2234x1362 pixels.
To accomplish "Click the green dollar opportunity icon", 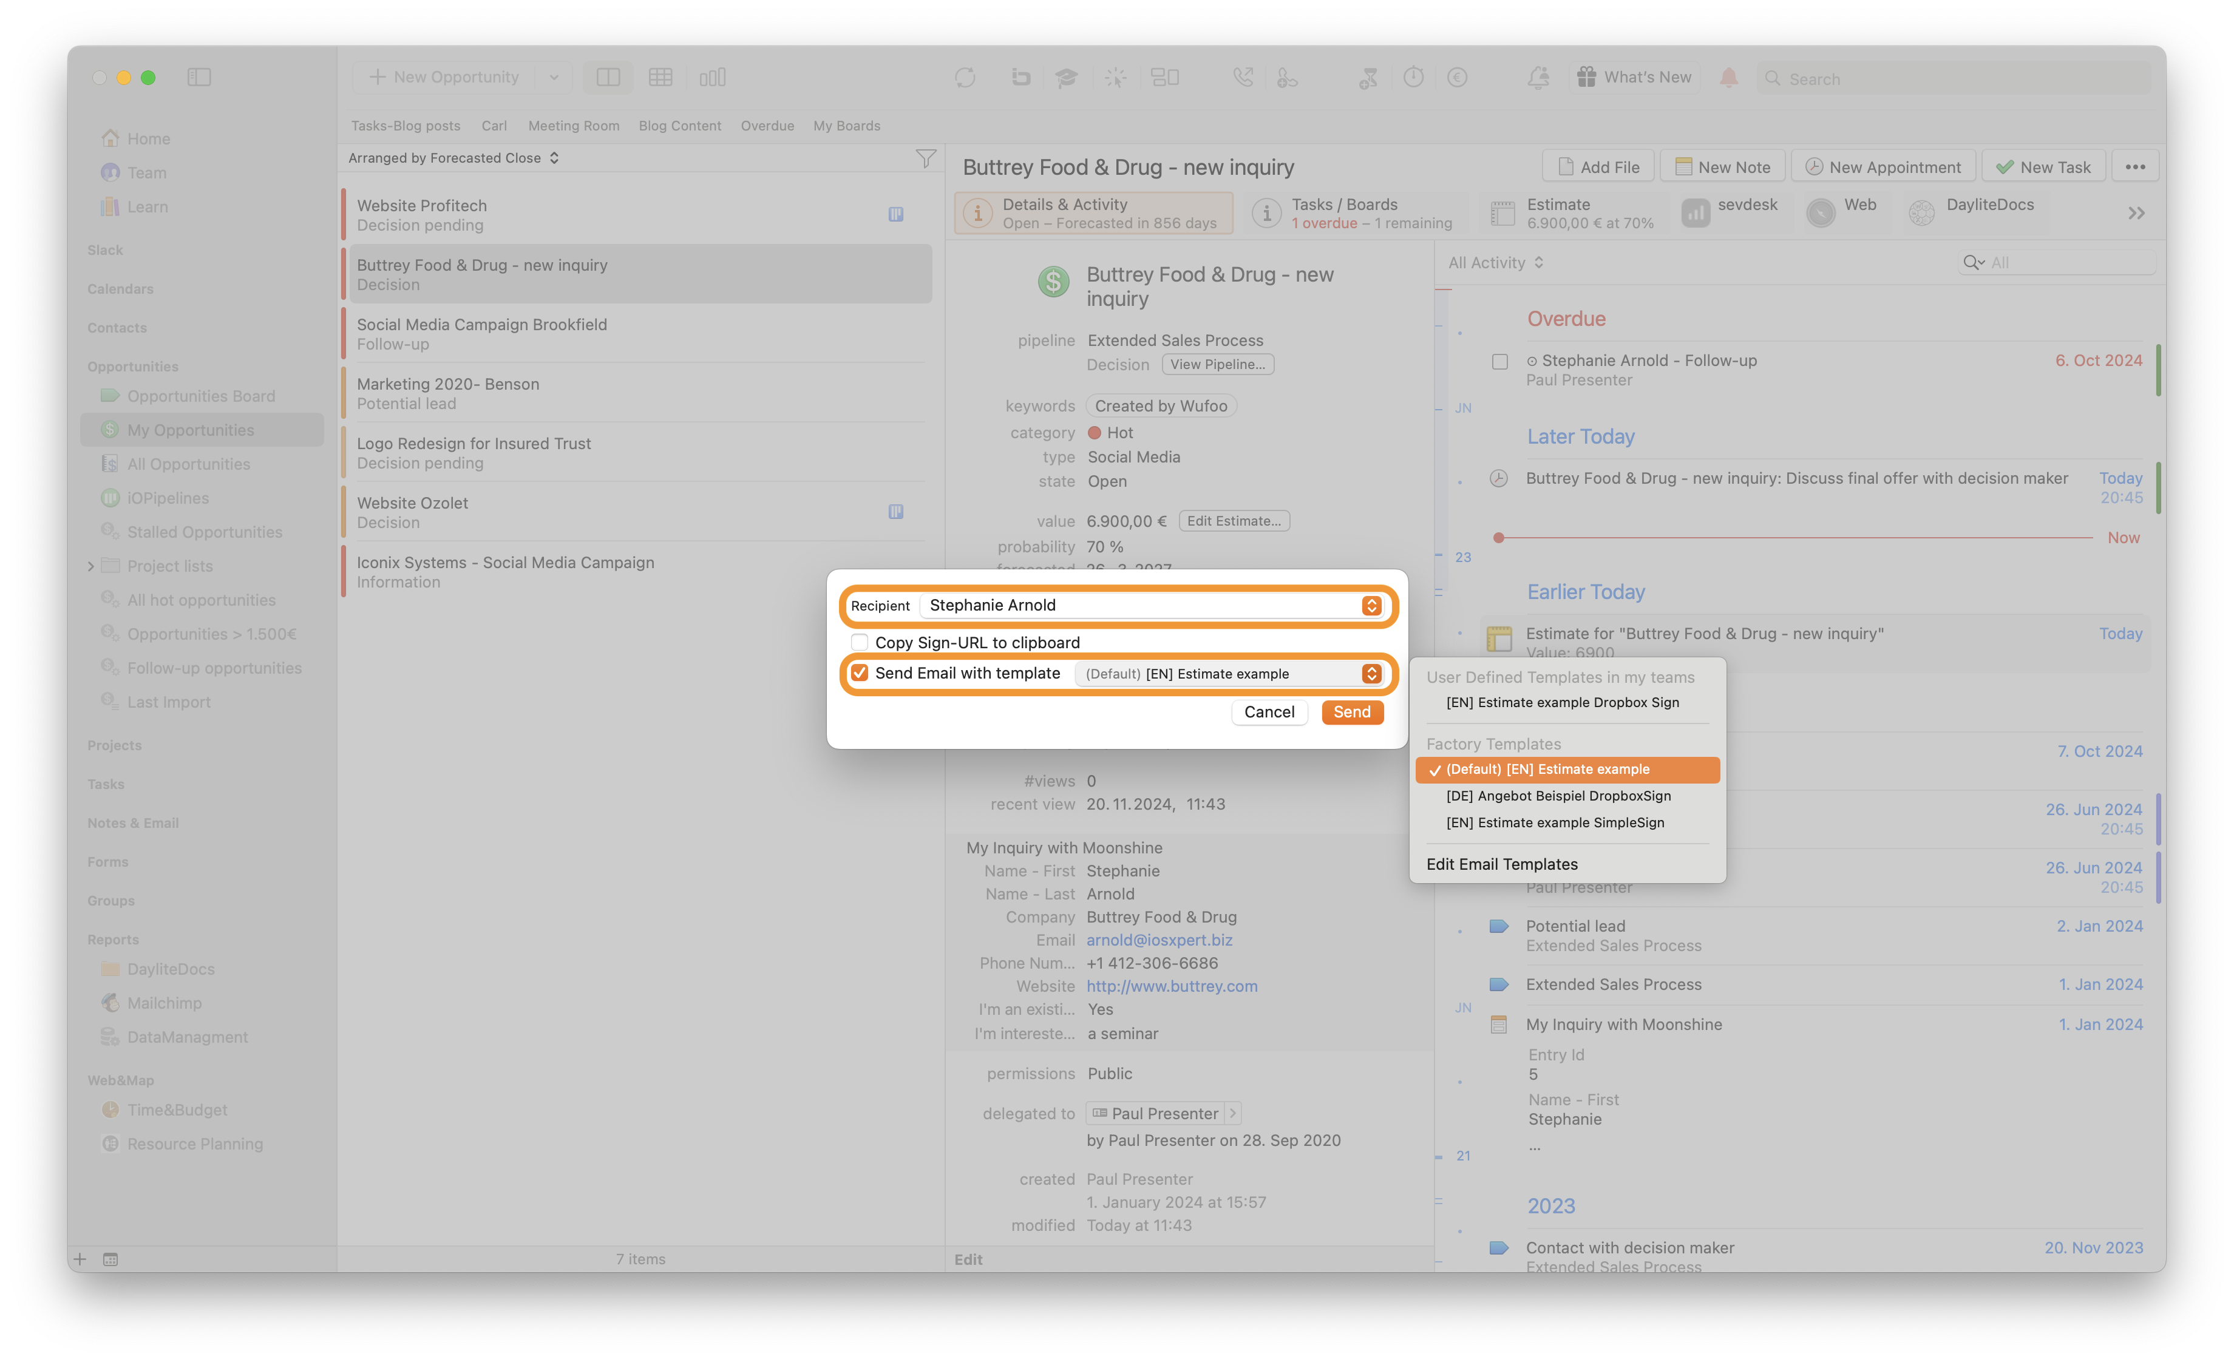I will pos(1053,281).
